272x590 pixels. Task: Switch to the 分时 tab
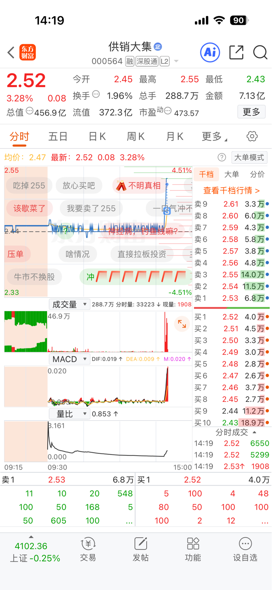point(19,136)
